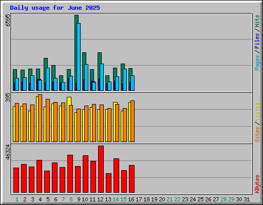Viewport: 263px width, 205px height.
Task: Click day label '16' on the x-axis
Action: [131, 199]
